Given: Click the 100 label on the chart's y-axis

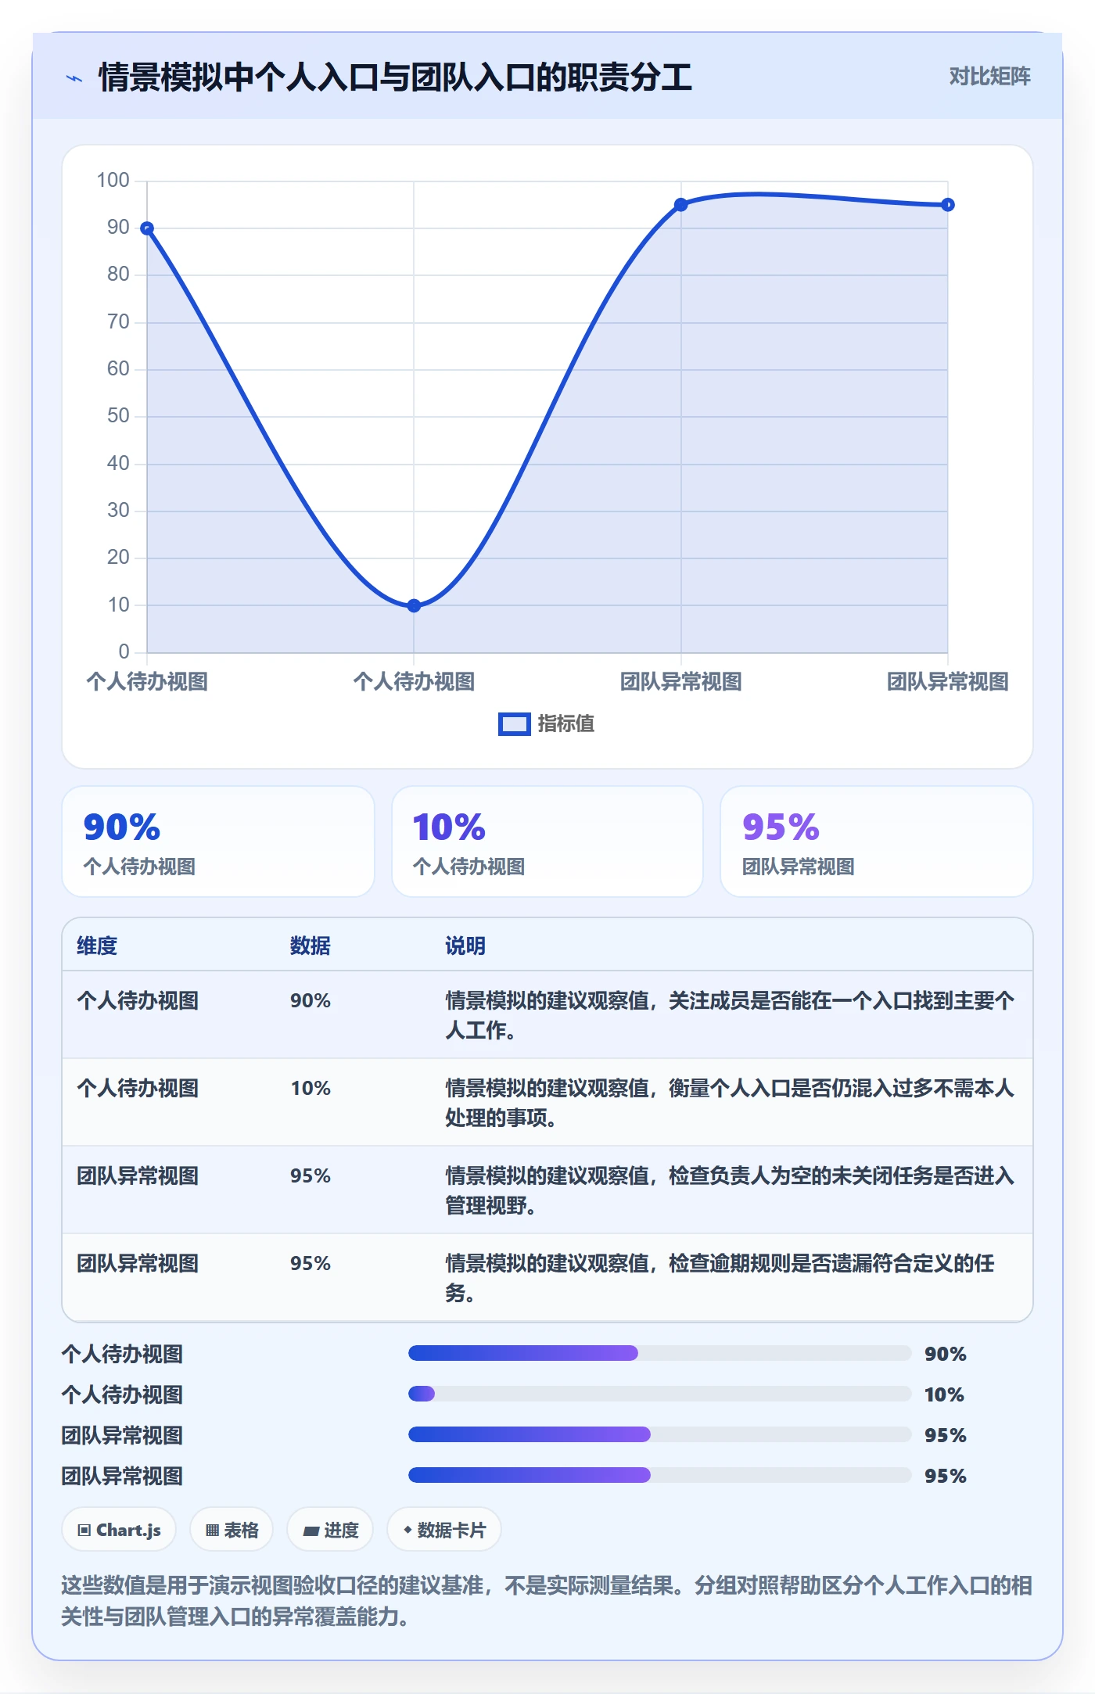Looking at the screenshot, I should (113, 181).
